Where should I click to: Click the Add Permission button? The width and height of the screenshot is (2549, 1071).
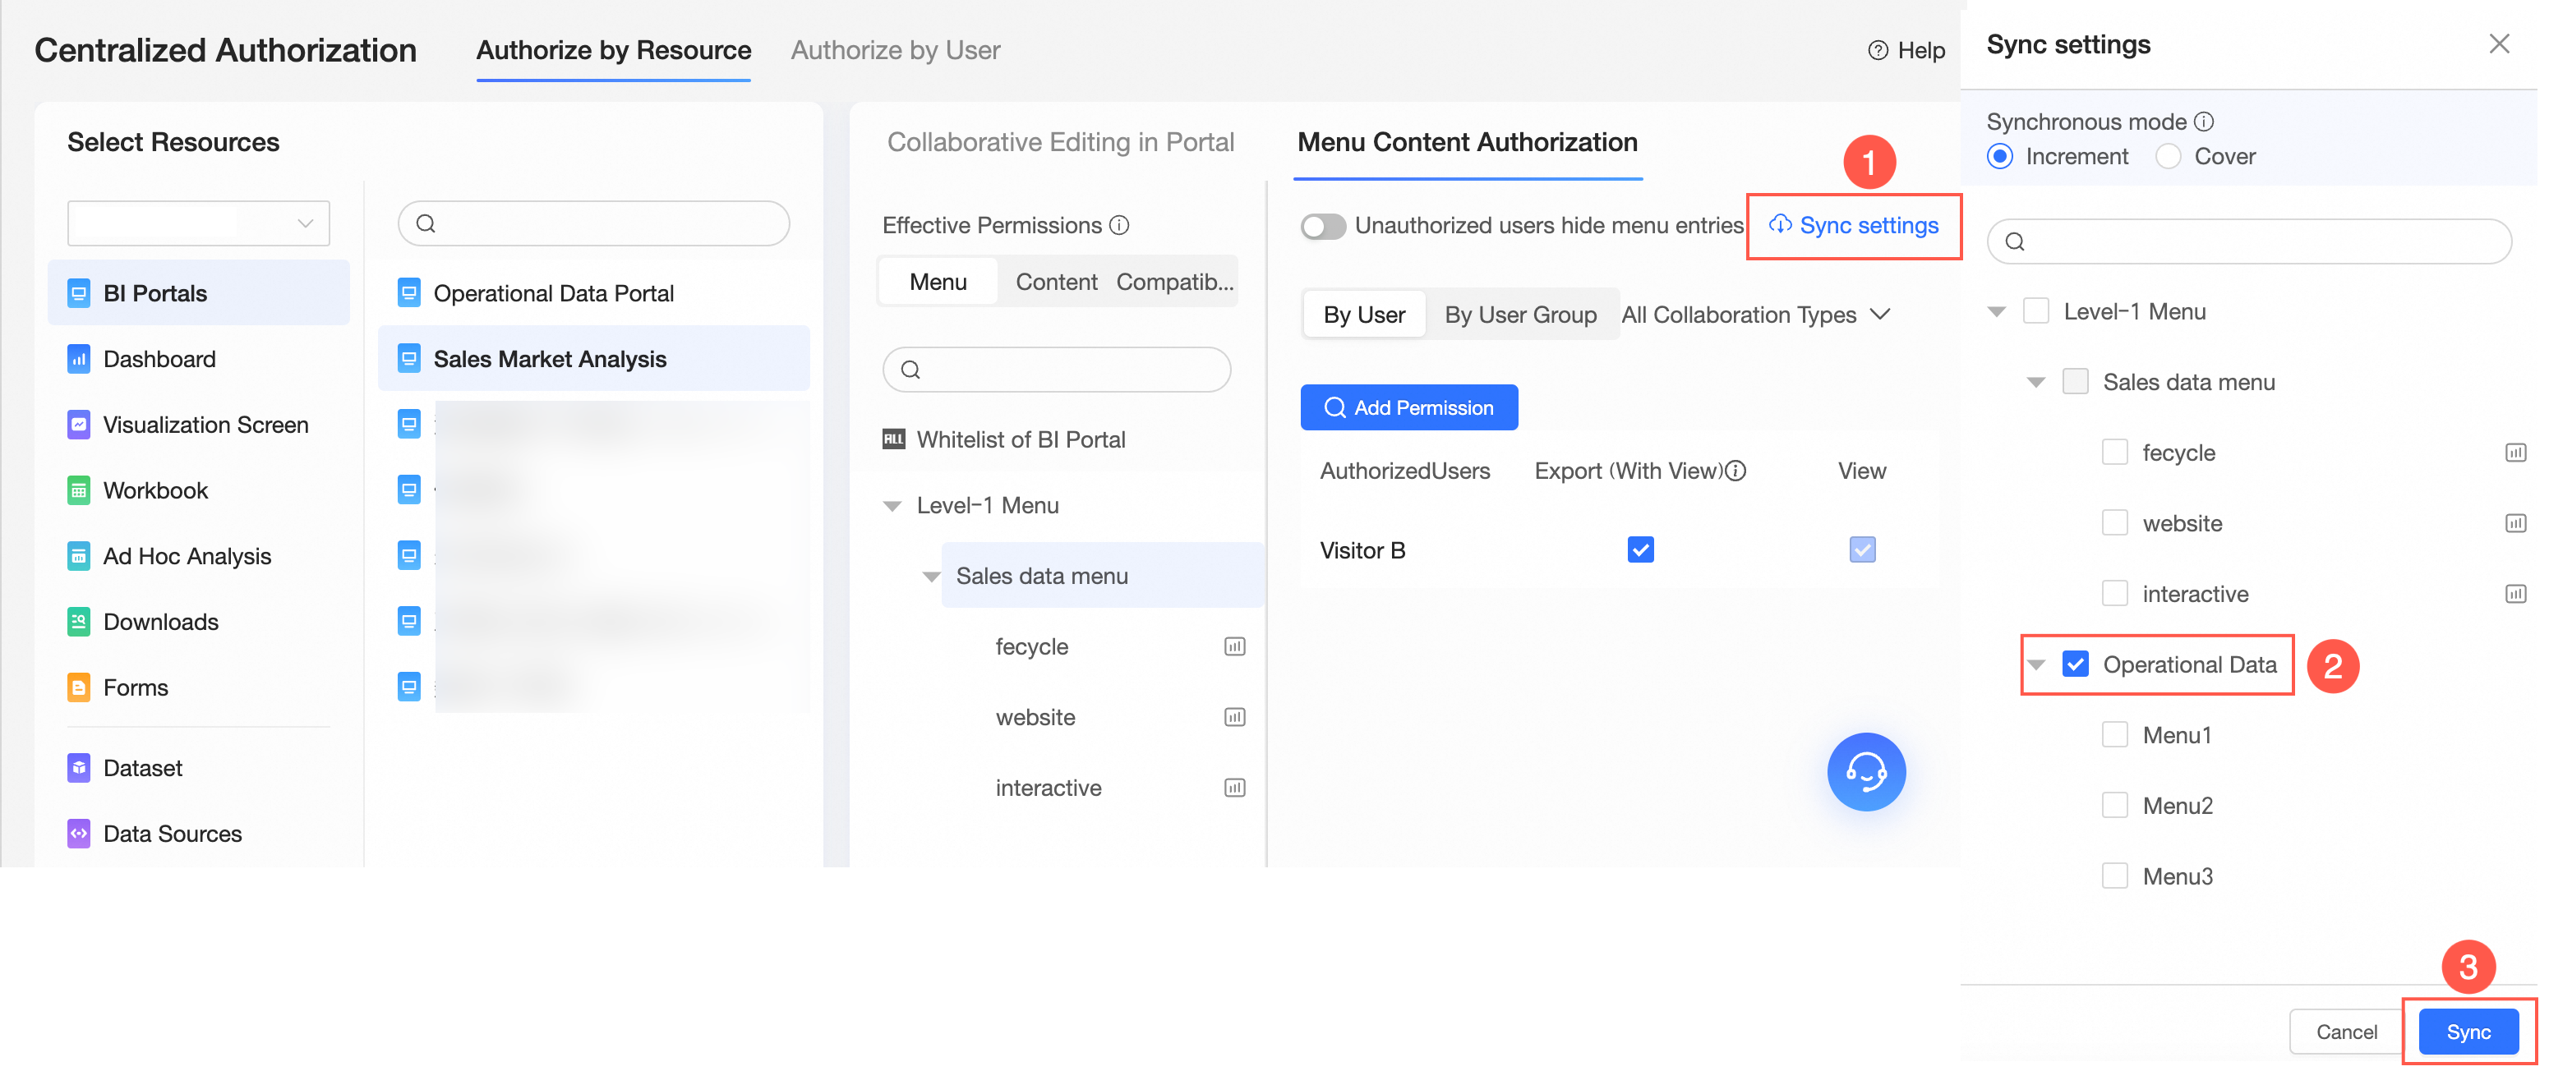pos(1408,407)
